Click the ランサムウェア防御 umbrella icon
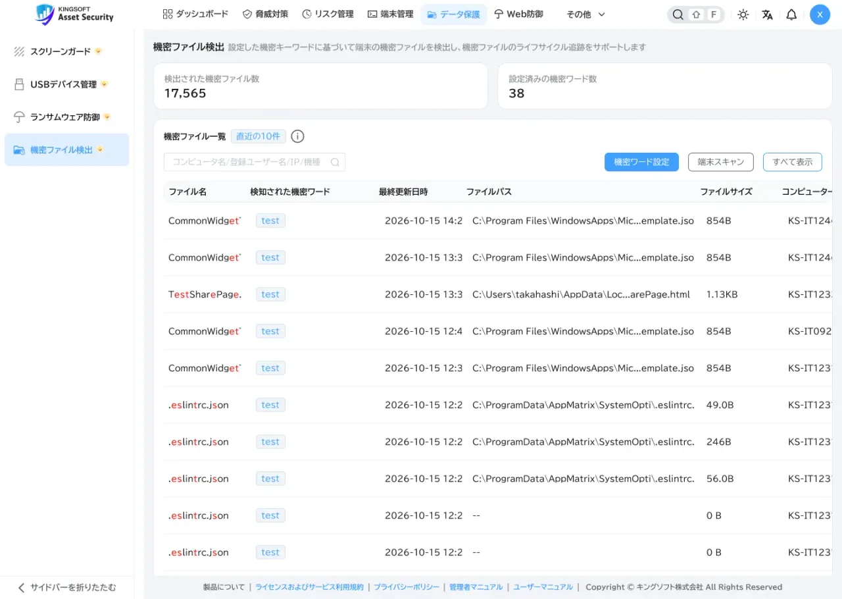The height and width of the screenshot is (599, 842). [19, 117]
